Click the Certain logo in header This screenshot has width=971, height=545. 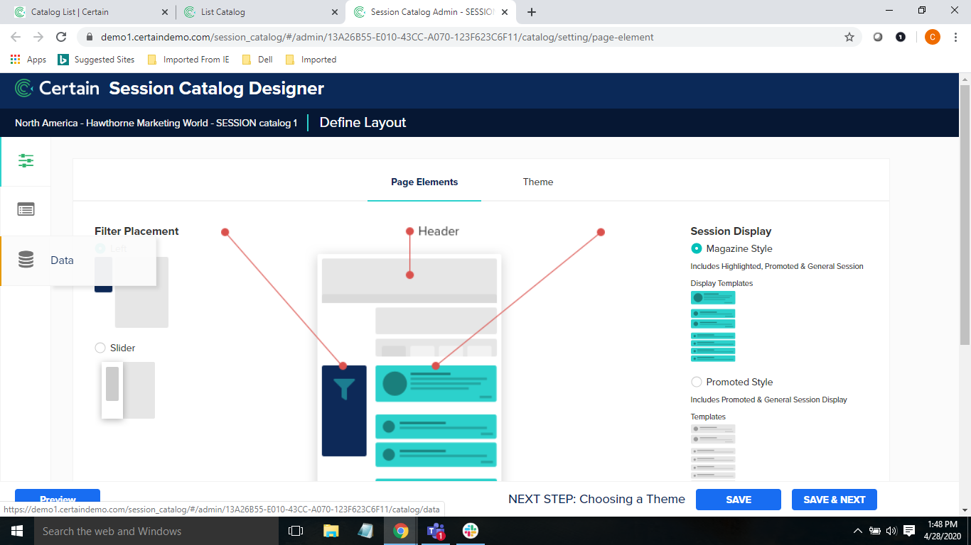57,89
